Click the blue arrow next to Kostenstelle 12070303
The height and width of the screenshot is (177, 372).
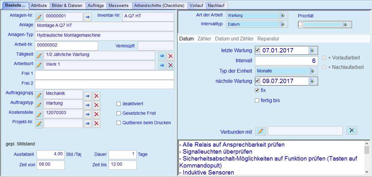[x=88, y=114]
